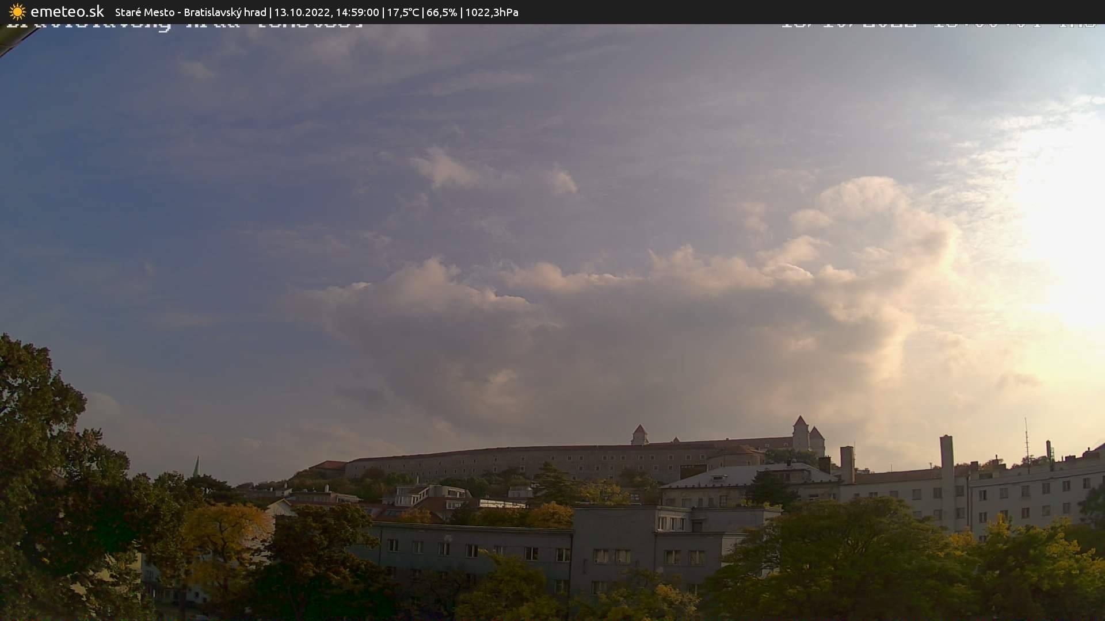Click the Staré Mesto - Bratislavský hrad title
The width and height of the screenshot is (1105, 621).
(x=190, y=12)
